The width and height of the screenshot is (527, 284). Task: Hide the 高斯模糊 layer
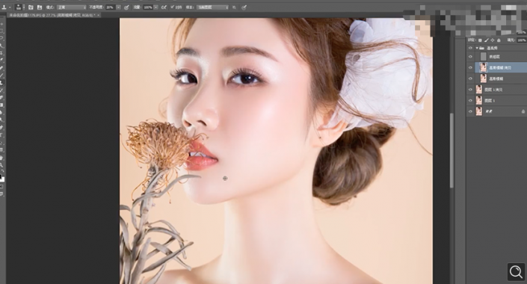coord(470,78)
